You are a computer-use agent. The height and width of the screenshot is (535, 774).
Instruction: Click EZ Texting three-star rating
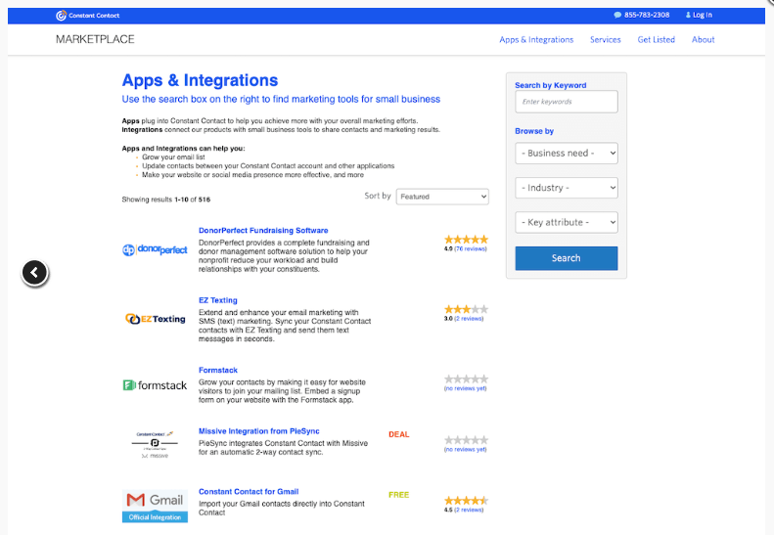(466, 309)
